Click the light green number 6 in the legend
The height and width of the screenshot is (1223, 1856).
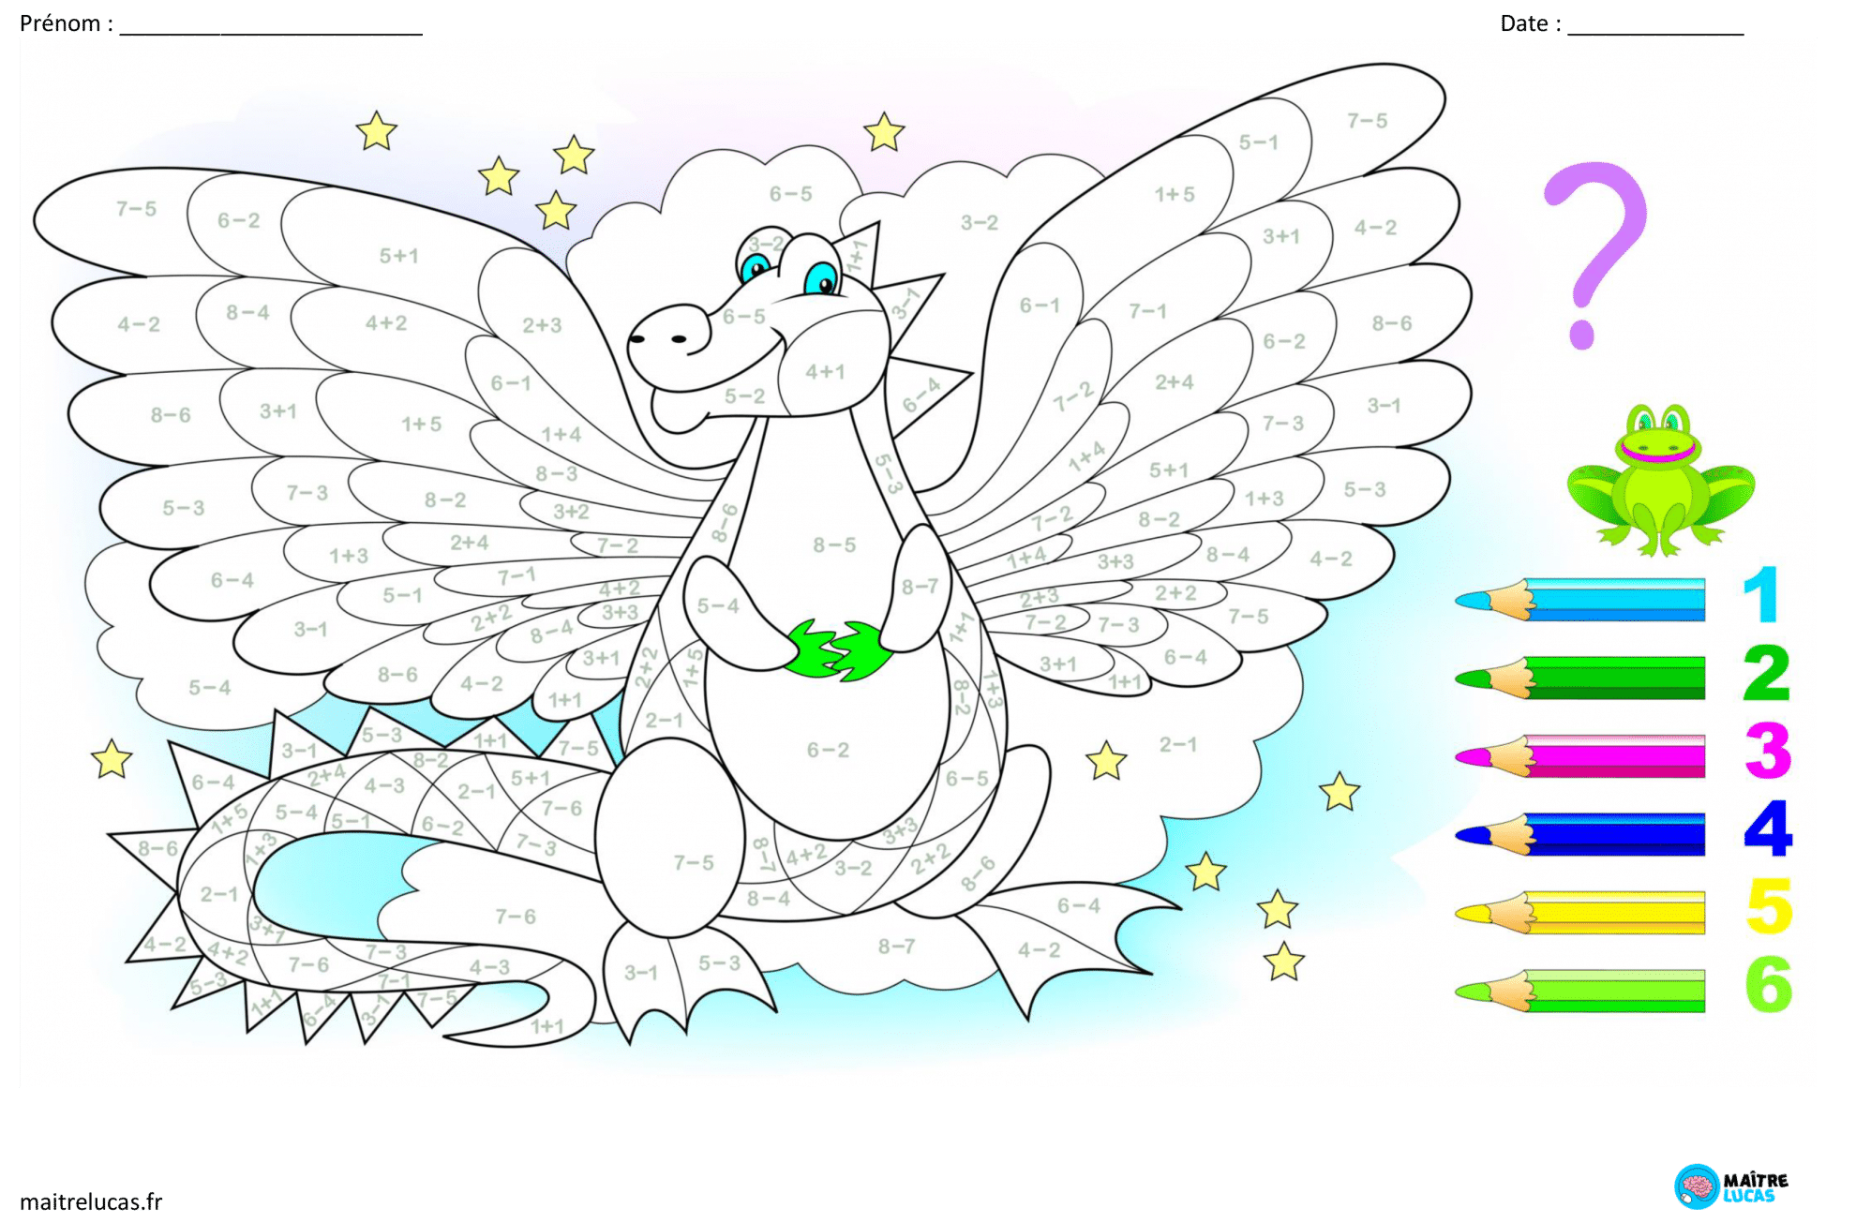point(1769,985)
